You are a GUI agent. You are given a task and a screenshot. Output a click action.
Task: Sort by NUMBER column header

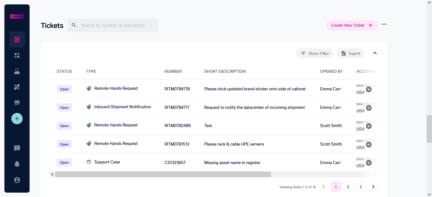[x=173, y=71]
